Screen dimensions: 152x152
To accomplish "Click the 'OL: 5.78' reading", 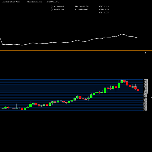I will click(104, 12).
